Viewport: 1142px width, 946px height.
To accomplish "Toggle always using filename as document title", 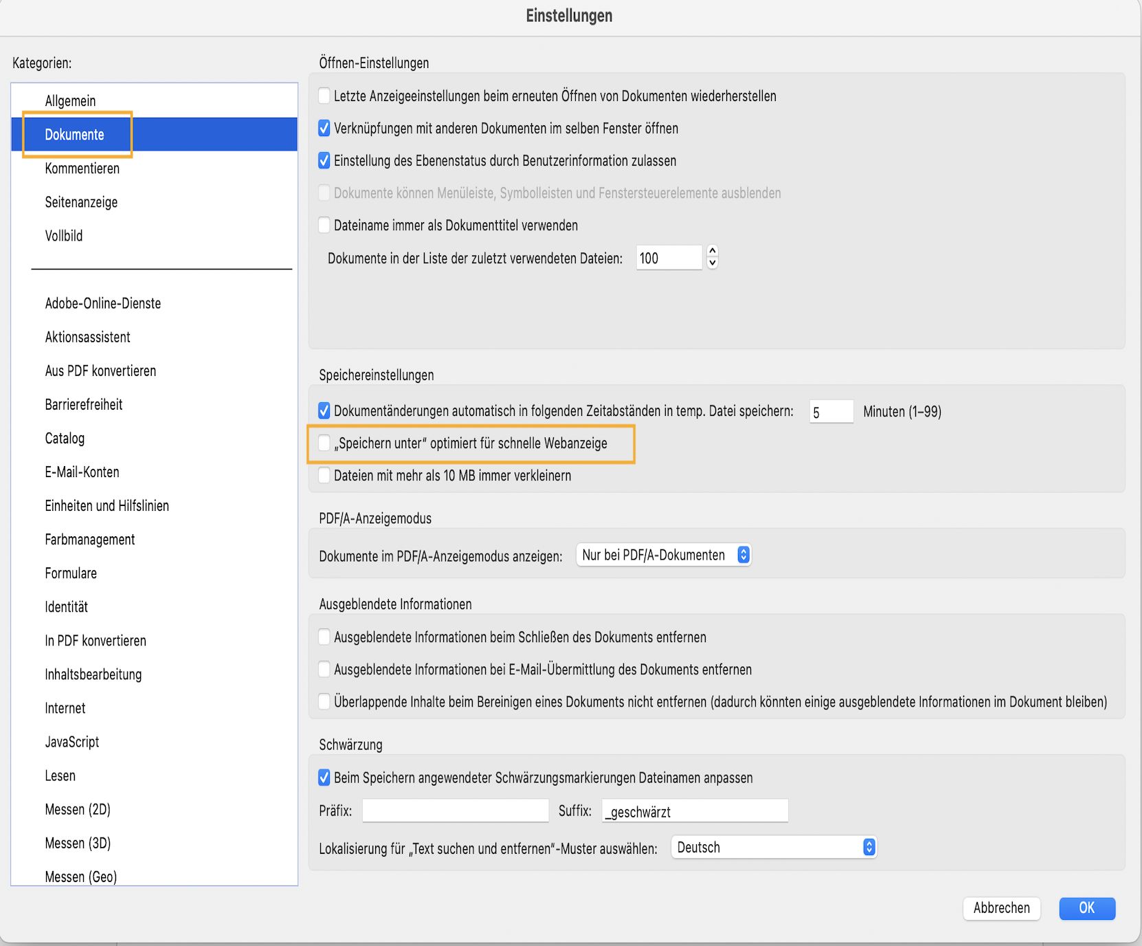I will click(324, 225).
